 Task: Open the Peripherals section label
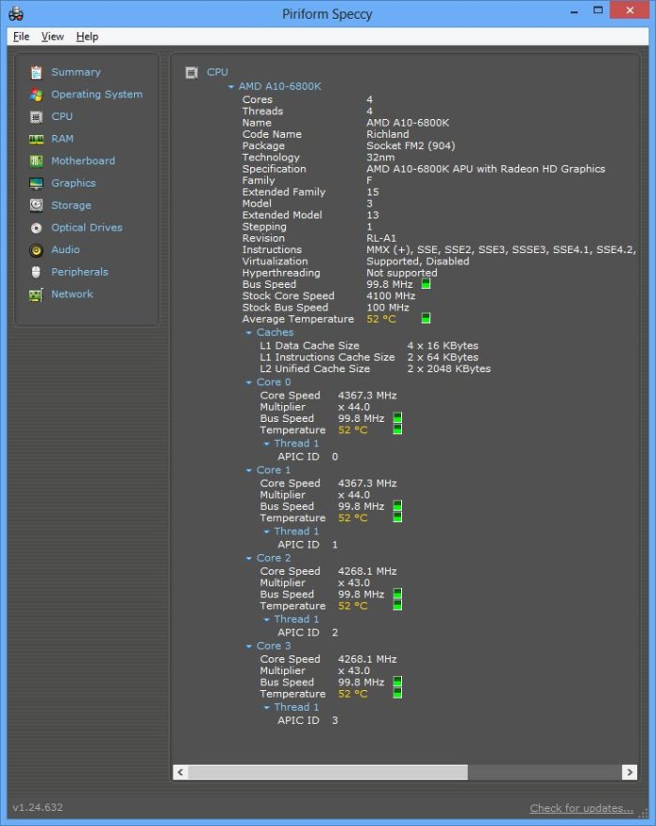click(x=80, y=272)
